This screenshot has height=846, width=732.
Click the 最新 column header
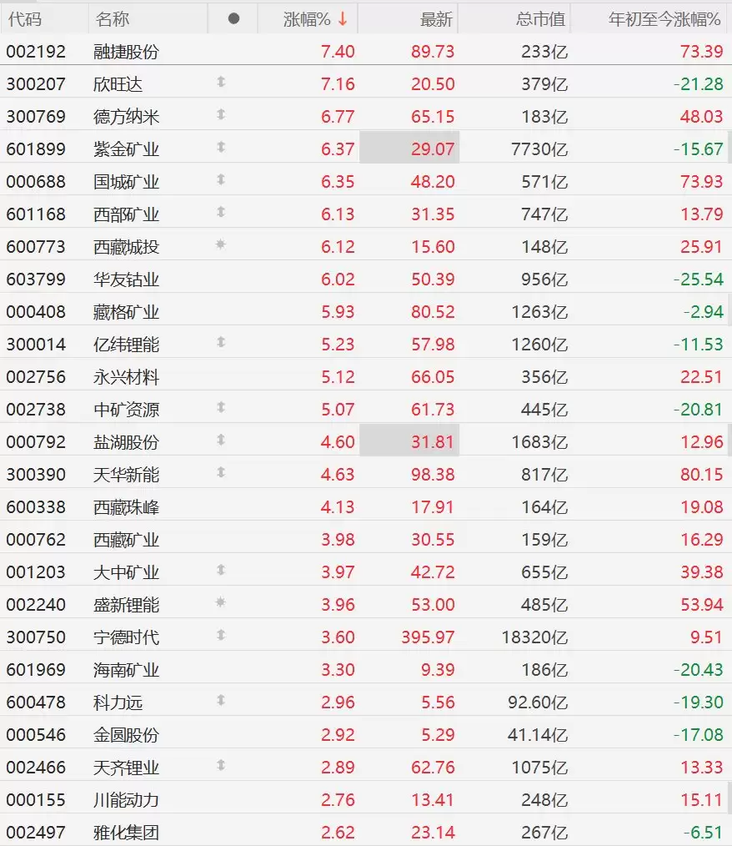(x=435, y=19)
